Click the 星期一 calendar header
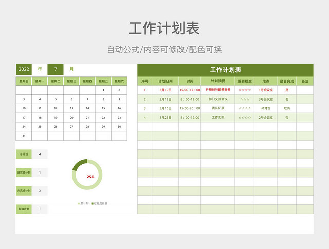 click(x=40, y=81)
